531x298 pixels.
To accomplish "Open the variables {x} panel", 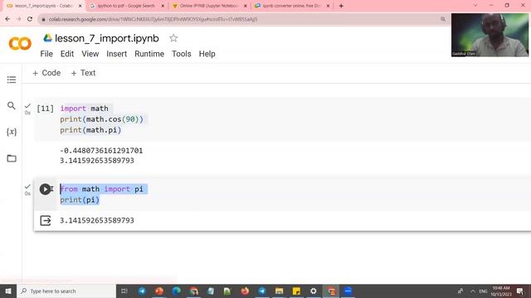I will tap(12, 132).
